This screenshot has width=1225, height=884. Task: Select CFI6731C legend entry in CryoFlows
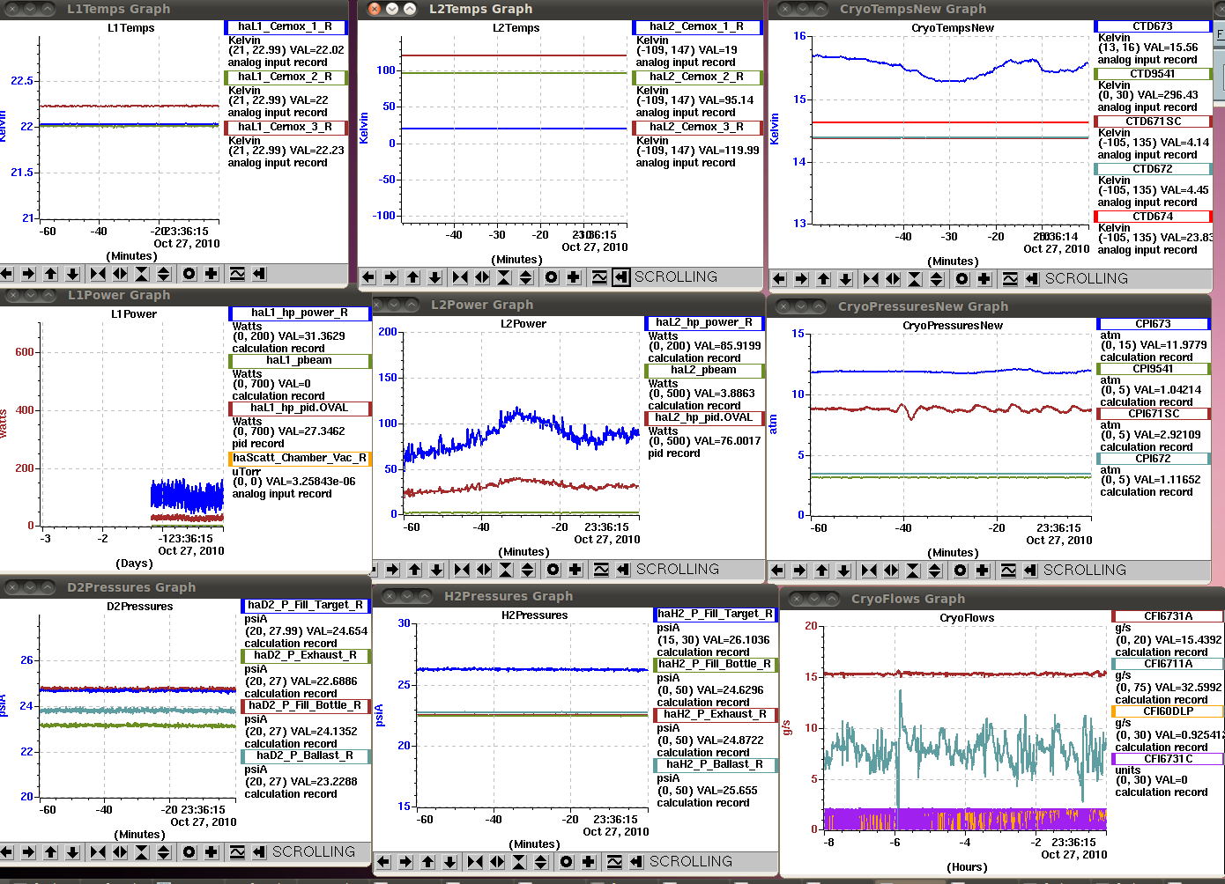tap(1169, 759)
